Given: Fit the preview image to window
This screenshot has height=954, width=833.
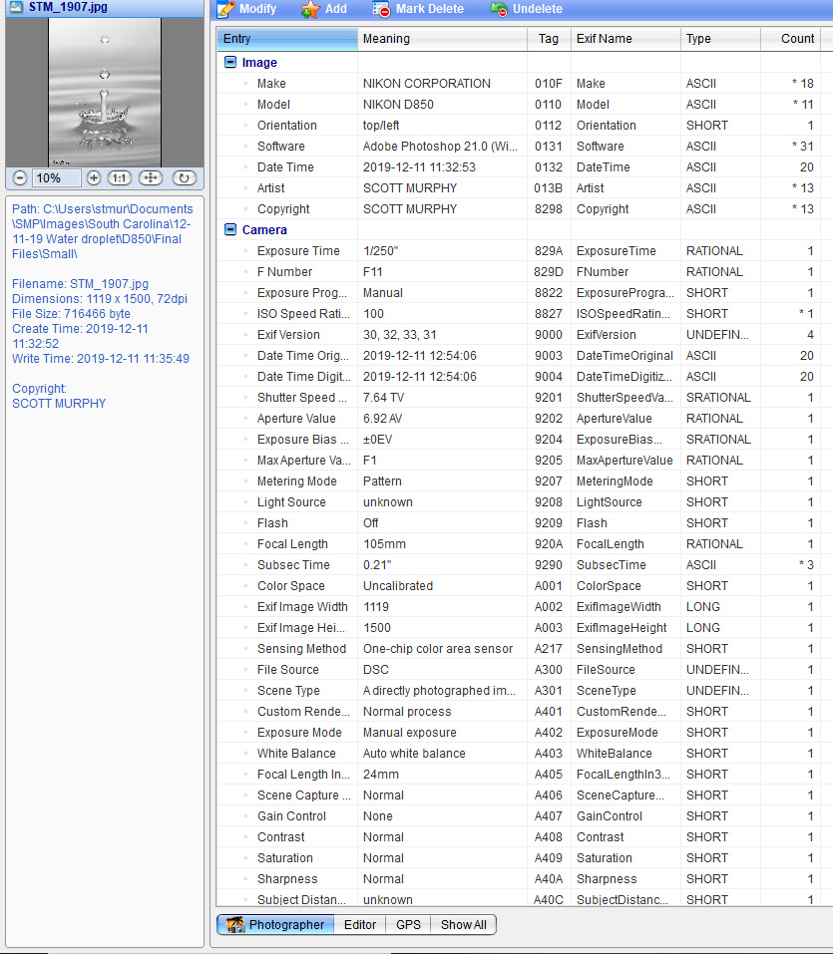Looking at the screenshot, I should tap(151, 178).
